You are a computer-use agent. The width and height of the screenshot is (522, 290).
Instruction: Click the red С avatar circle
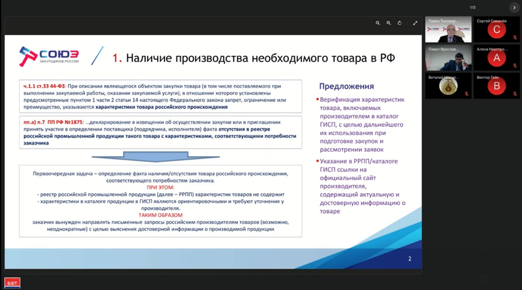pos(496,29)
